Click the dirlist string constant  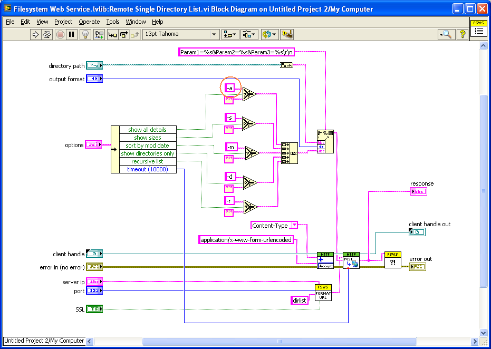point(300,300)
